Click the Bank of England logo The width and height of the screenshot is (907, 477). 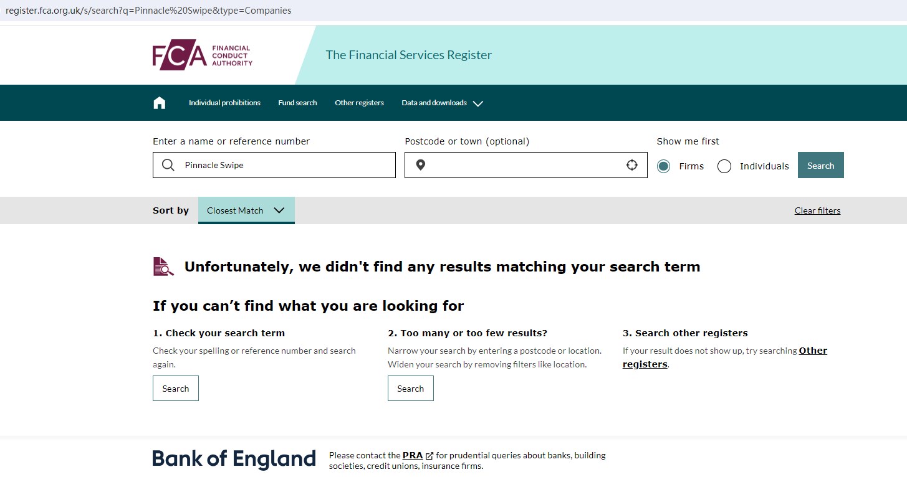234,460
